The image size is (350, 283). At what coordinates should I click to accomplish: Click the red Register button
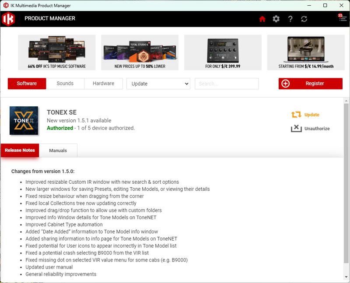point(311,84)
